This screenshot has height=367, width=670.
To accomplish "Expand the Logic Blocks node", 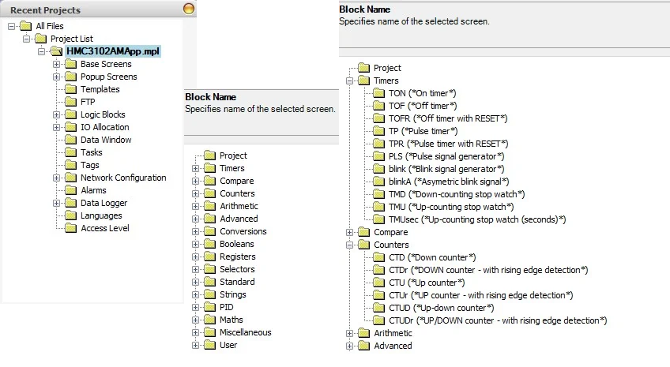I will click(x=56, y=114).
